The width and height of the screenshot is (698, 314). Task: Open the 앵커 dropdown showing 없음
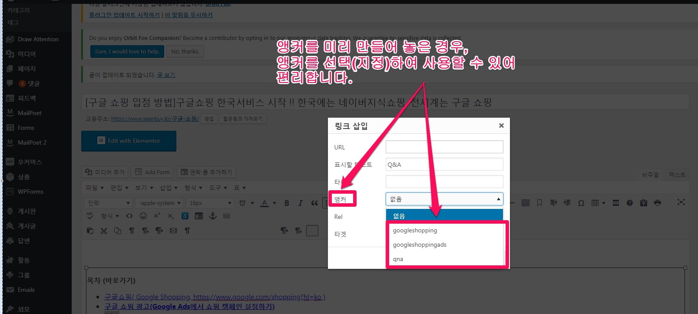444,199
